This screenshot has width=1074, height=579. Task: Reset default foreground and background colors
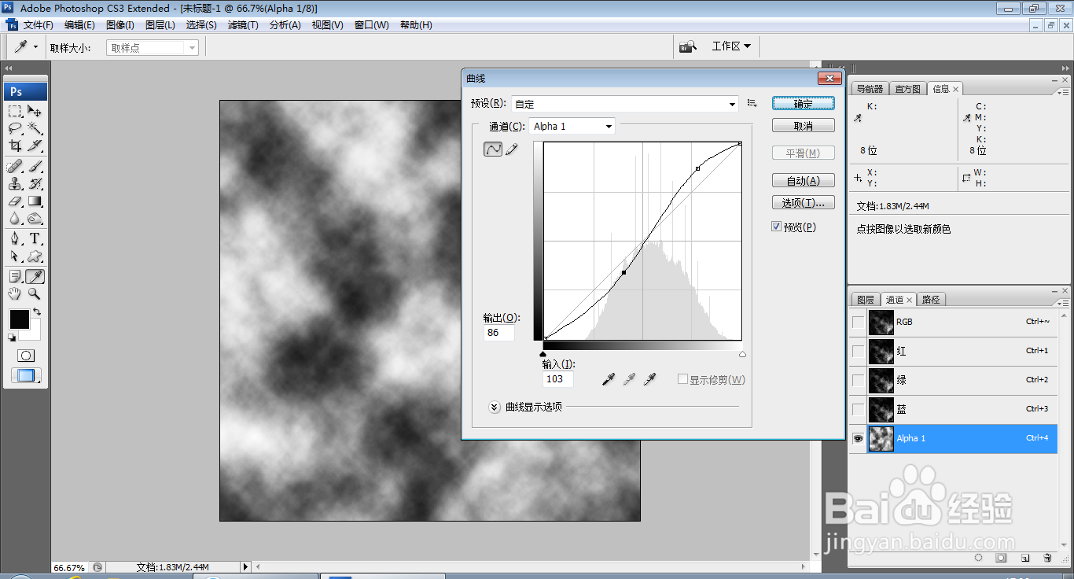12,337
